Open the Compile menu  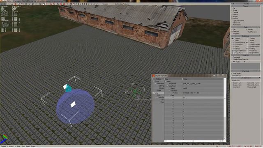pos(235,12)
